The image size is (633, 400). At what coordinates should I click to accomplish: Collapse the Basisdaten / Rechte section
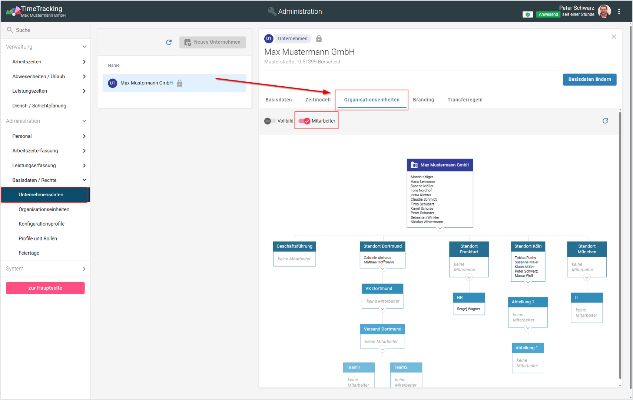tap(84, 180)
